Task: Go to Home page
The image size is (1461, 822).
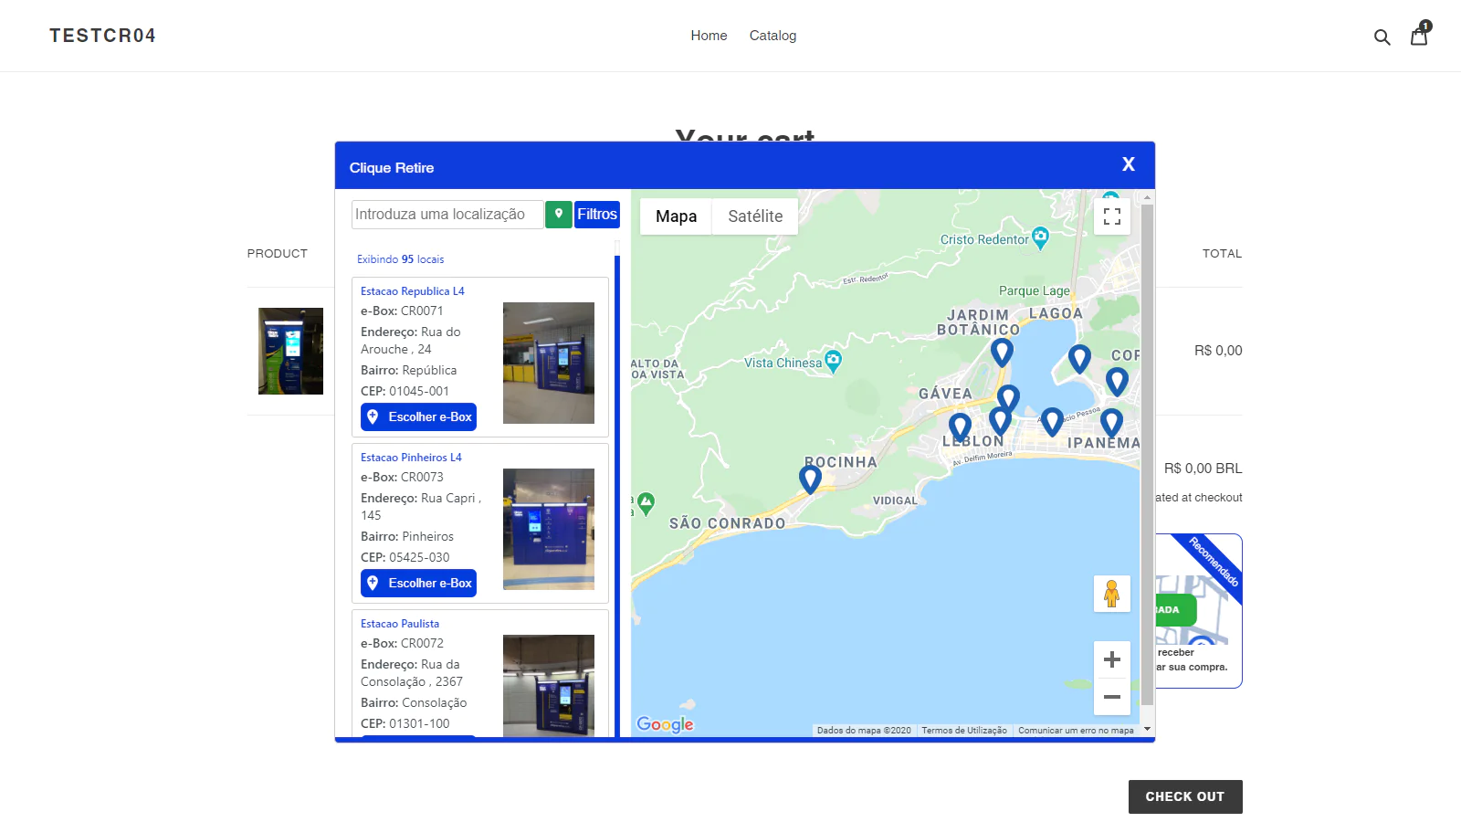Action: coord(709,36)
